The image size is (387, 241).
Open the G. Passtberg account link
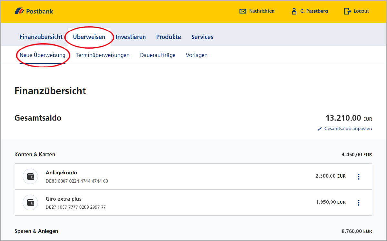314,11
